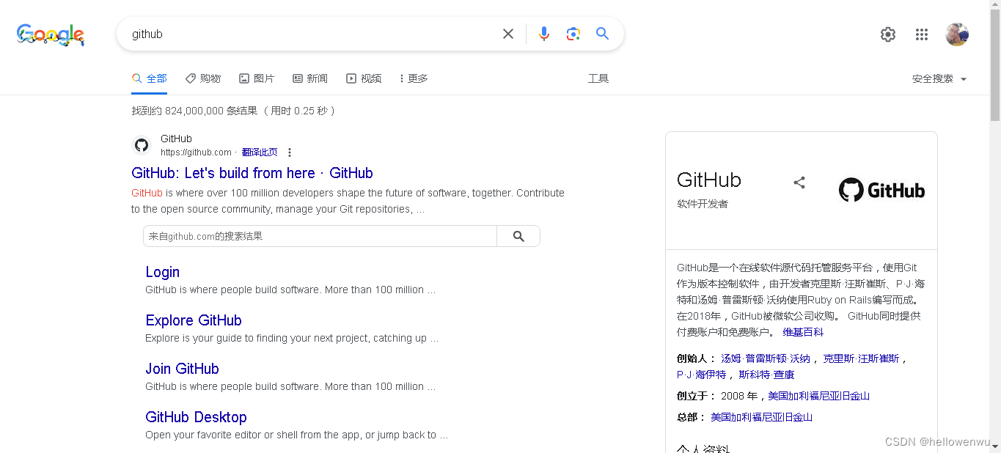Expand the 安全搜索 dropdown
This screenshot has height=453, width=1001.
click(939, 78)
